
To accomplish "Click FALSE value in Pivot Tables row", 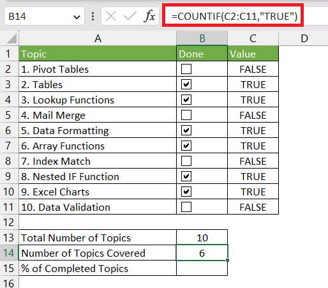I will (x=253, y=69).
